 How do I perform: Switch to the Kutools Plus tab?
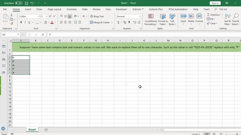click(x=156, y=9)
